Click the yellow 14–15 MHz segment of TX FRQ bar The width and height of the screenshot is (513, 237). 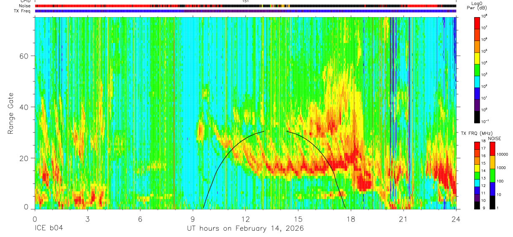[477, 168]
